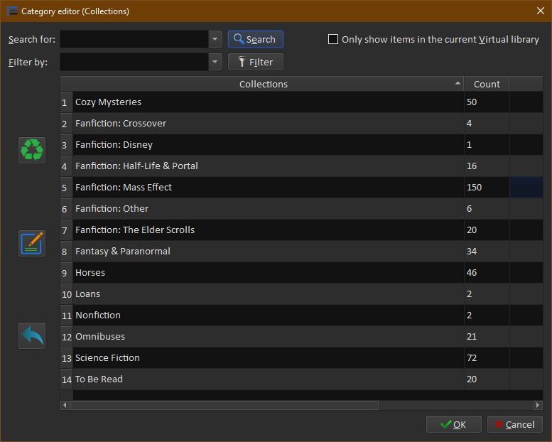Select the To Be Read collection
Screen dimensions: 552x442
pyautogui.click(x=269, y=379)
